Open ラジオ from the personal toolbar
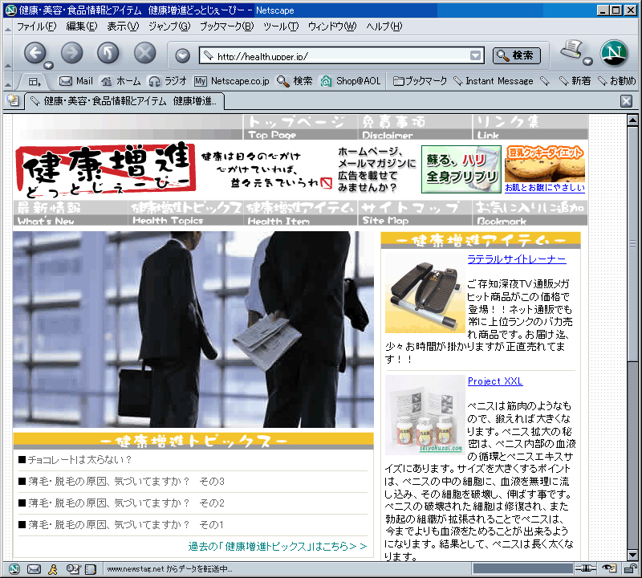The height and width of the screenshot is (578, 642). click(168, 81)
